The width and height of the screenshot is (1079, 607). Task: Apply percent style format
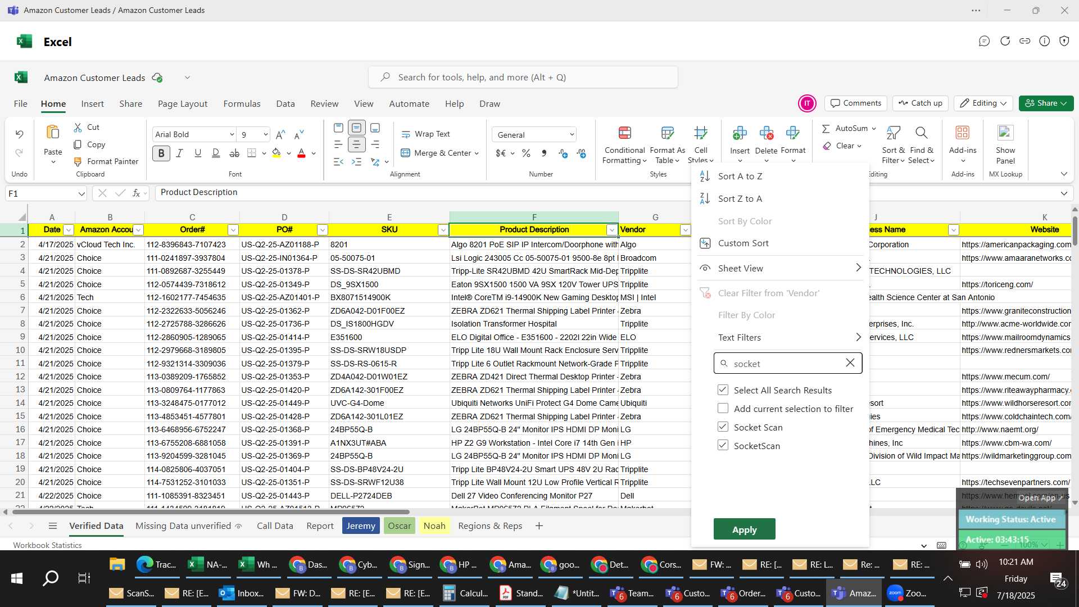[x=526, y=153]
